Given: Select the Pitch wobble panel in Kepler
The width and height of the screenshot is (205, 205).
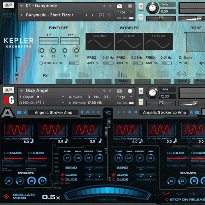Looking at the screenshot, I should [129, 41].
